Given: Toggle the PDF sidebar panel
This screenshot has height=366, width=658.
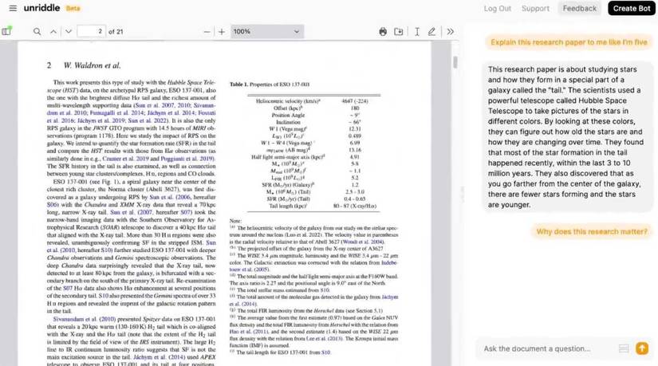Looking at the screenshot, I should click(6, 31).
